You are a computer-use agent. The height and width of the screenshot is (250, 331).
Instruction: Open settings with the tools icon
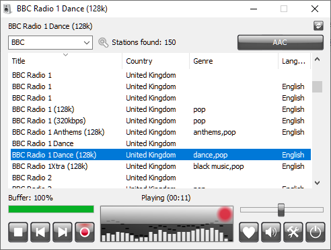[293, 232]
